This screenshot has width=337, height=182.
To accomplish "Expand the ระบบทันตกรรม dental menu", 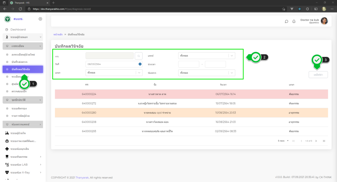I will (x=40, y=156).
